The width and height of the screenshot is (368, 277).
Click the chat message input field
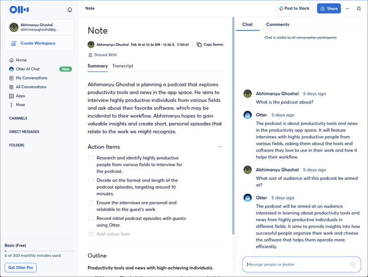tap(294, 264)
